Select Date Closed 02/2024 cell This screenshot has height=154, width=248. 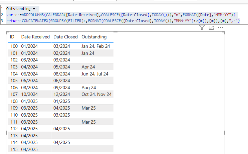coord(62,53)
